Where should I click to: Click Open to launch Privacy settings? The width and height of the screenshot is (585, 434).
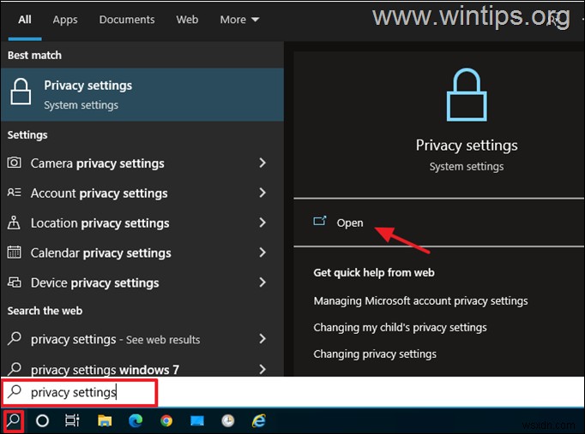[x=350, y=223]
